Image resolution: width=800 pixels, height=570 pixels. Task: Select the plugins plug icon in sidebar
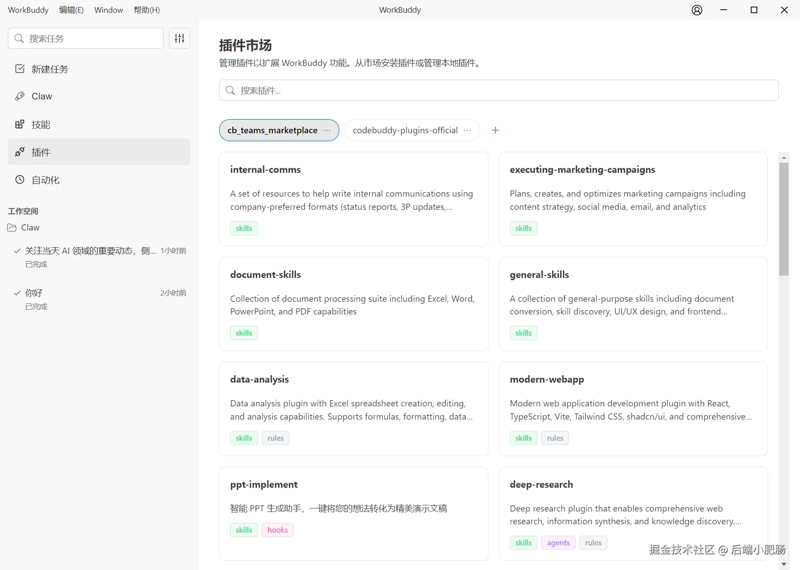[20, 152]
